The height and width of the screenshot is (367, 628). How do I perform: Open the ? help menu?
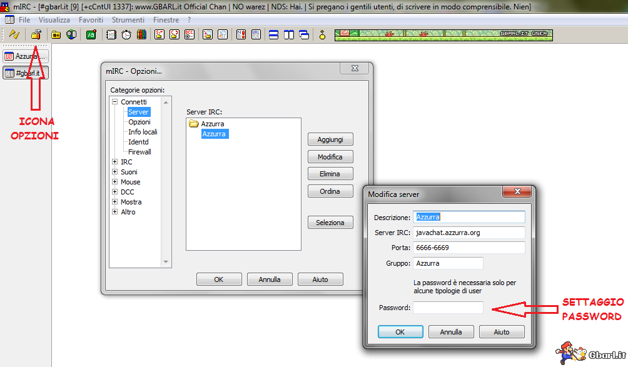click(189, 19)
